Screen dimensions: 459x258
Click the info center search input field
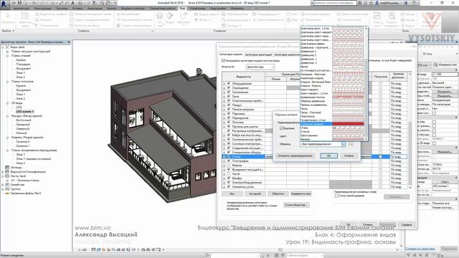coord(335,3)
